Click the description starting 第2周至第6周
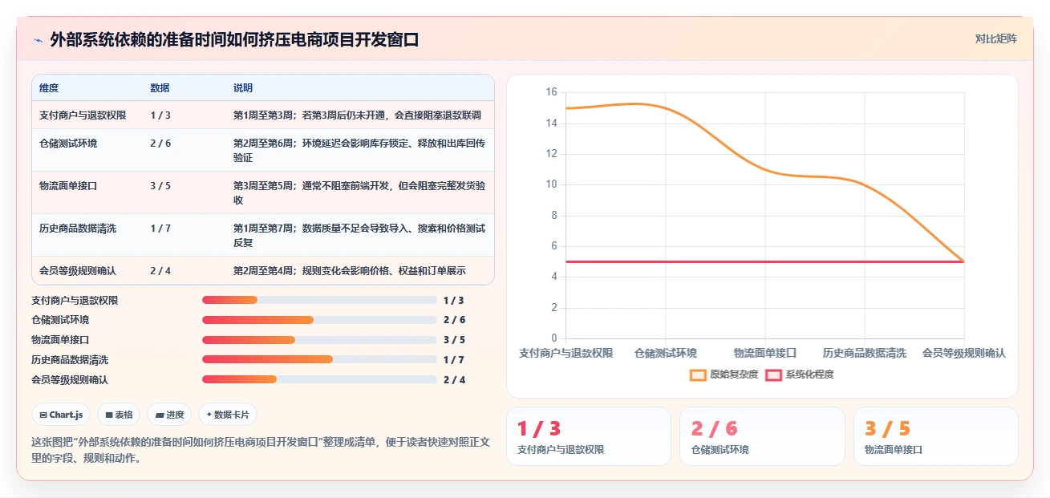The width and height of the screenshot is (1050, 498). tap(359, 150)
